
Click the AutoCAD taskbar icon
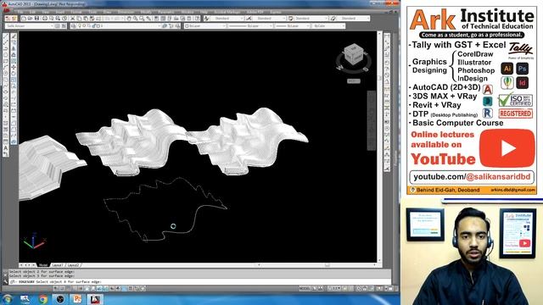pyautogui.click(x=95, y=299)
